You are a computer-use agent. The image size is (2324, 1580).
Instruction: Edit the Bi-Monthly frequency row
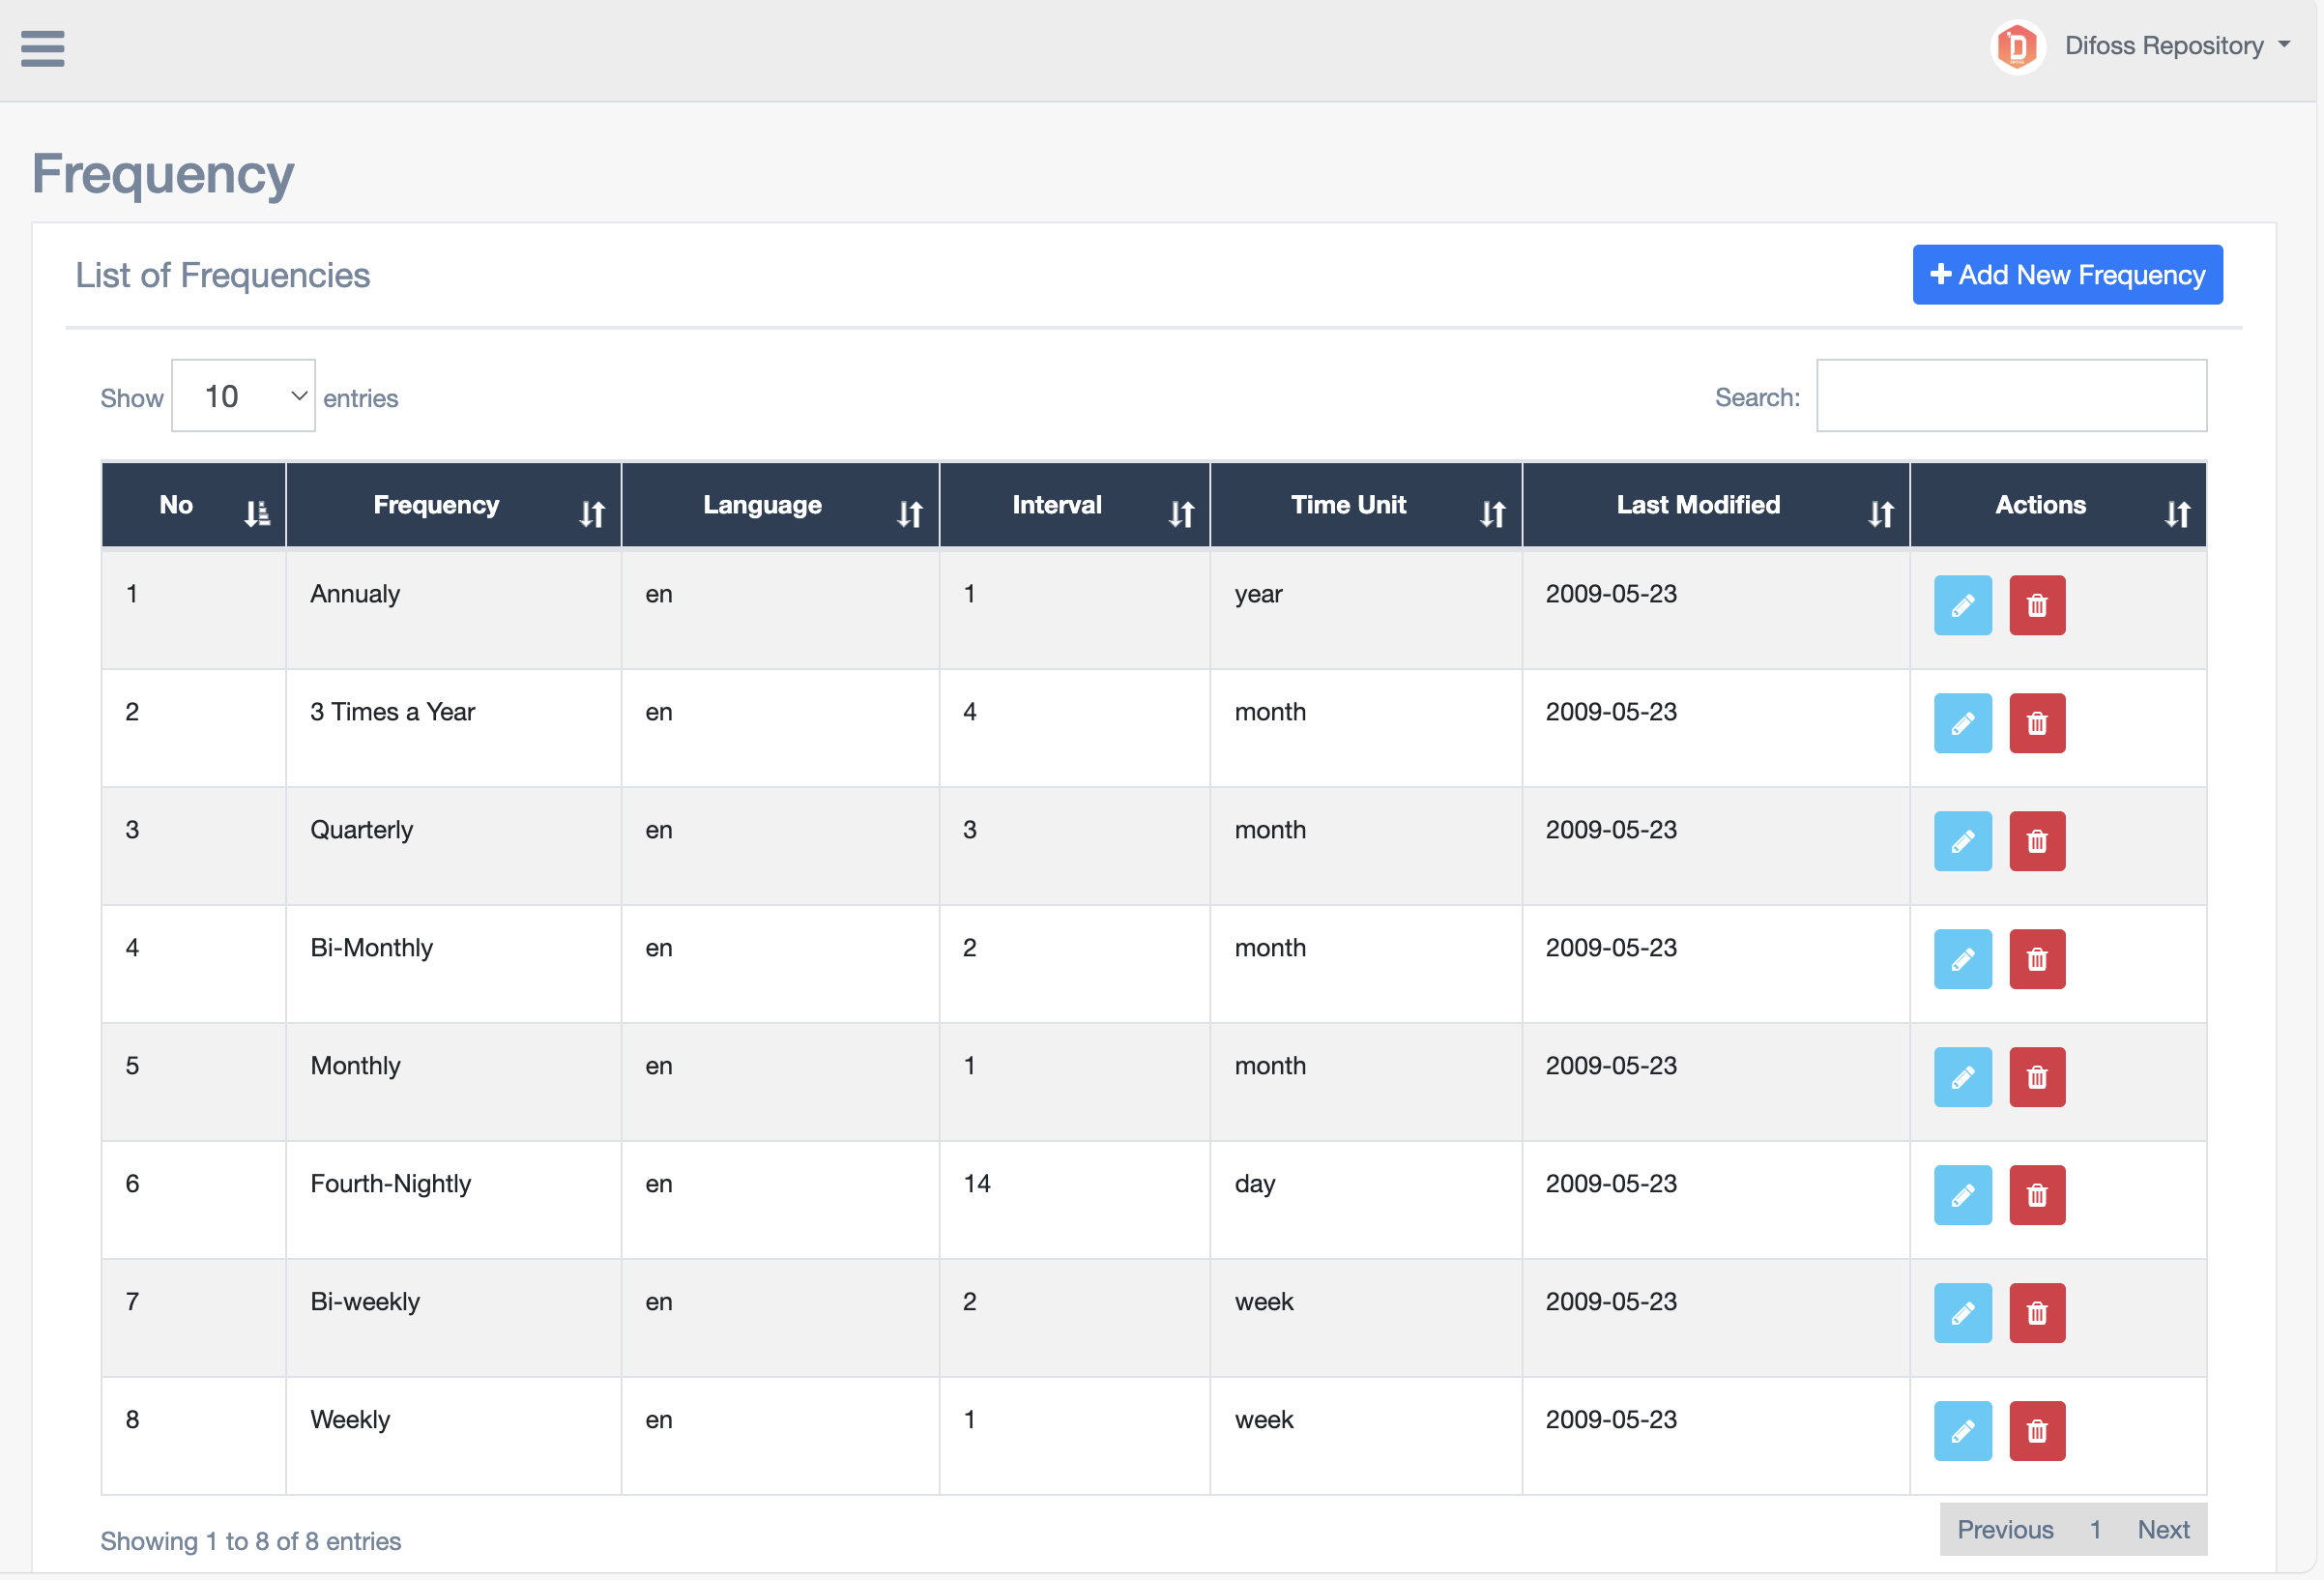click(1962, 959)
